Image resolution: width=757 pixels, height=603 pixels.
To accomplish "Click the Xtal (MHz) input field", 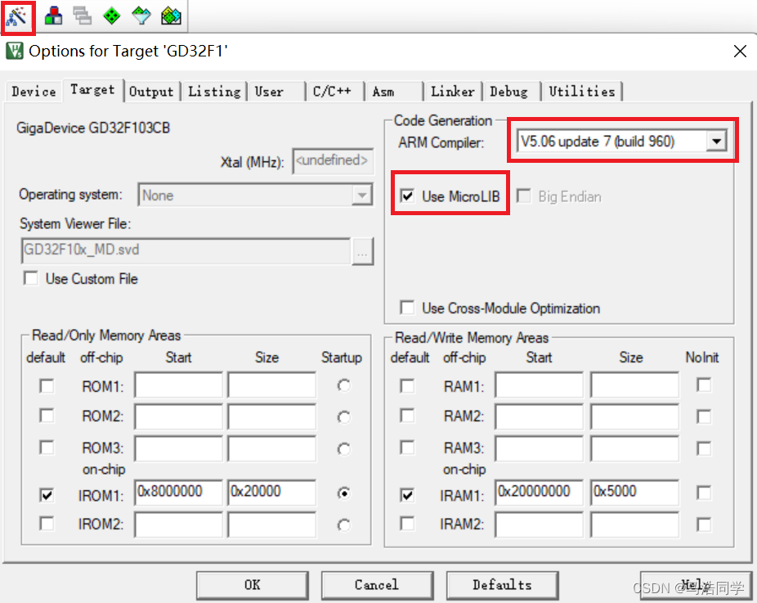I will [x=333, y=161].
